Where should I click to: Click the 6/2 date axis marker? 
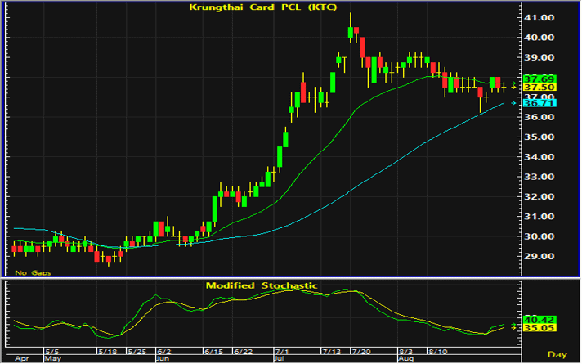[x=164, y=352]
